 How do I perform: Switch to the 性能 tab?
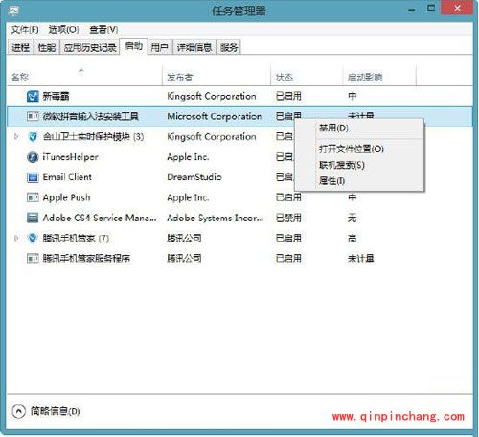tap(47, 48)
